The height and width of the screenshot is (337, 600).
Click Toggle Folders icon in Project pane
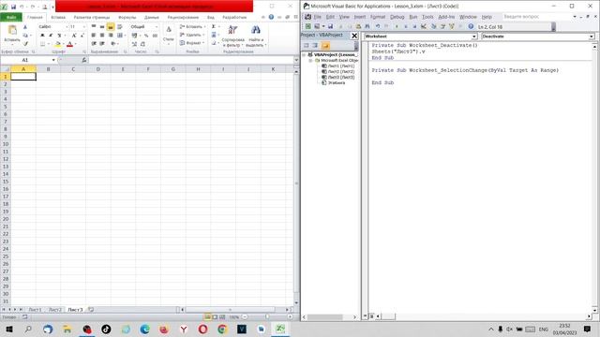(325, 46)
